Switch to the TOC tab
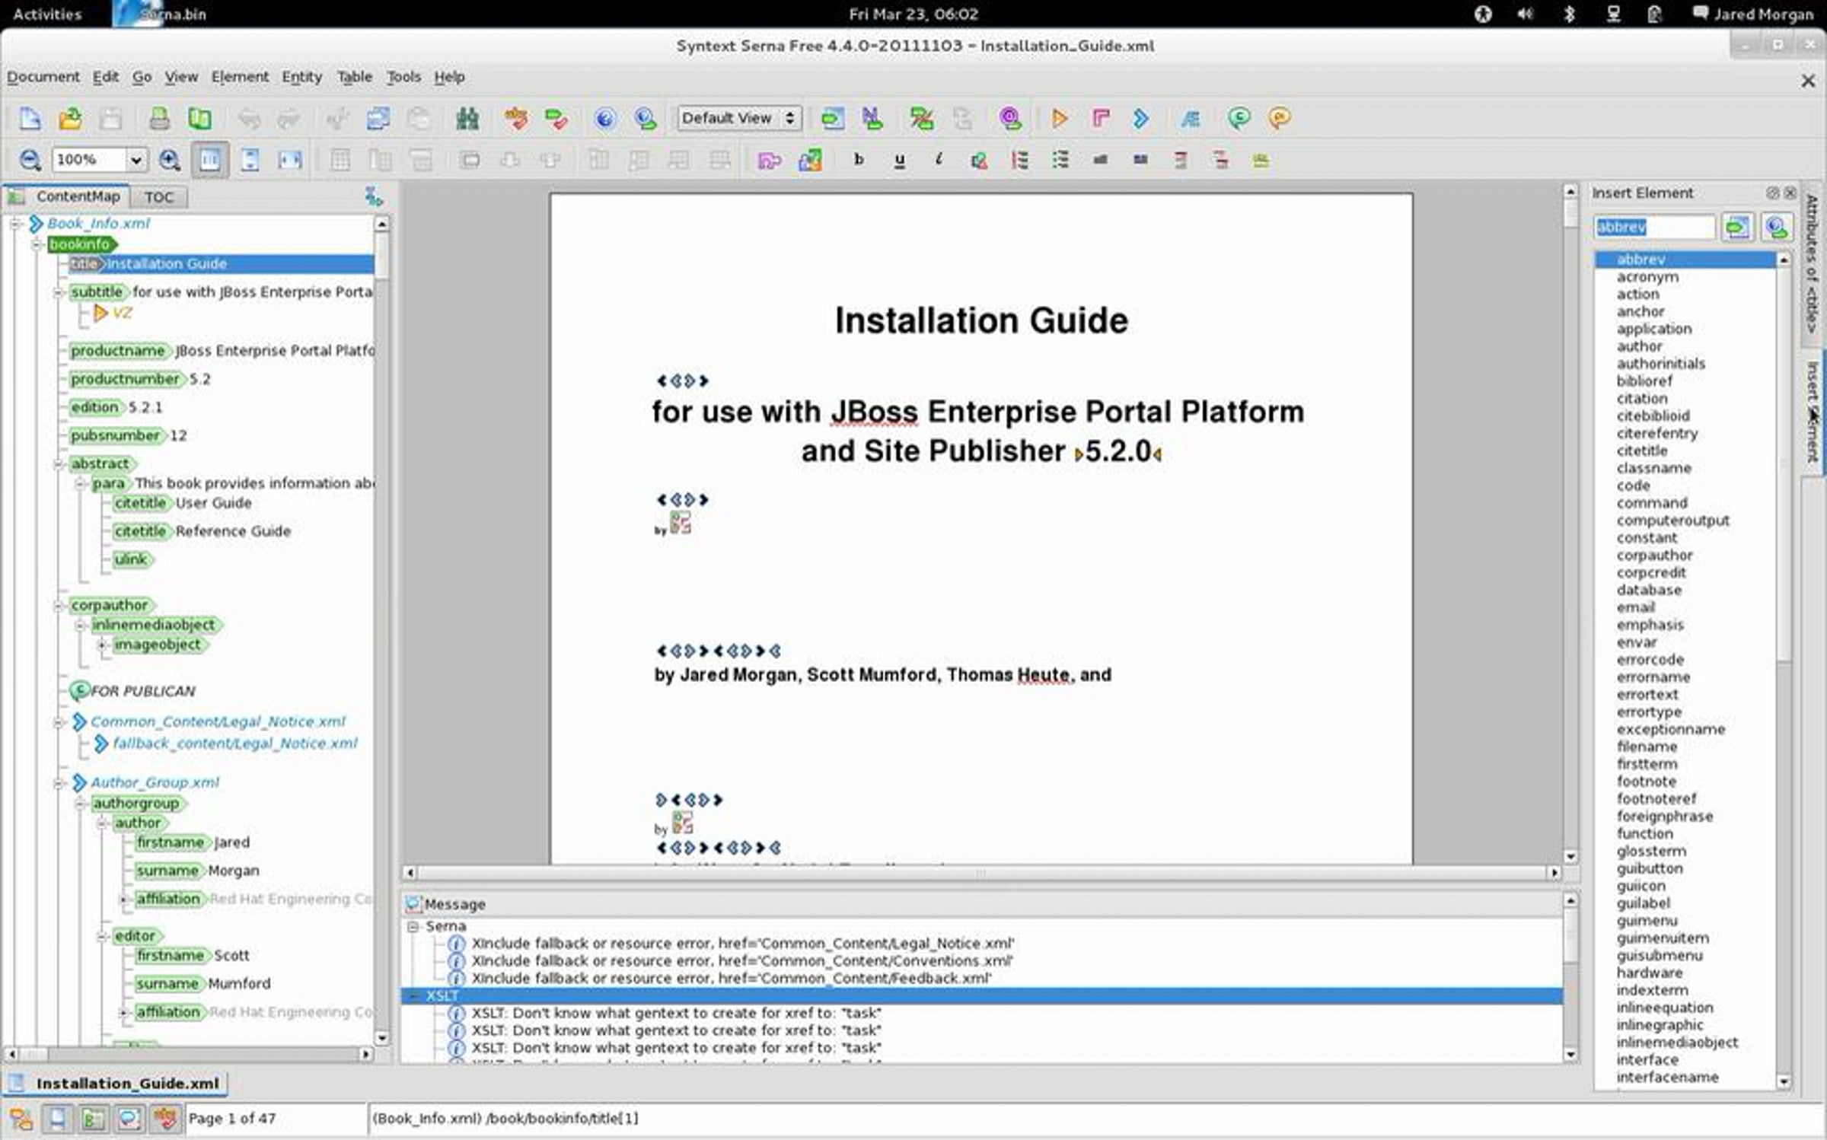The image size is (1827, 1140). [x=158, y=197]
